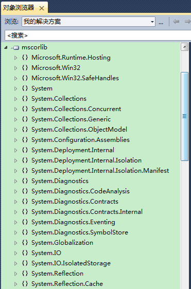
Task: Expand System.Collections.Concurrent namespace arrow
Action: pos(16,110)
